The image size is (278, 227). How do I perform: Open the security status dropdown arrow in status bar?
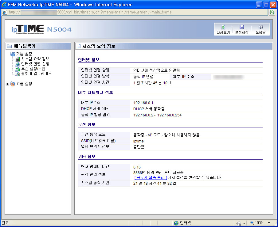tap(244, 223)
